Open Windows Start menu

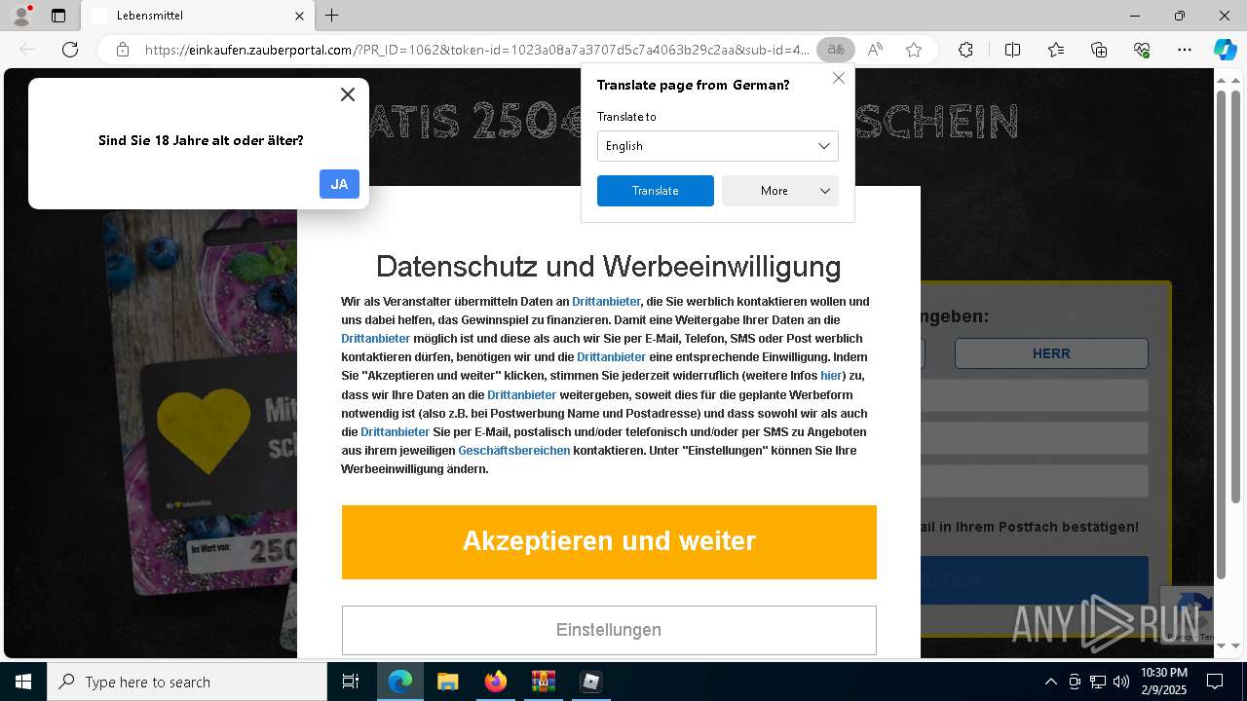(23, 682)
